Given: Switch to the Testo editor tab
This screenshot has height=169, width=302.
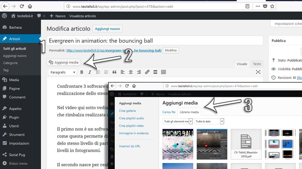Looking at the screenshot, I should pyautogui.click(x=257, y=64).
